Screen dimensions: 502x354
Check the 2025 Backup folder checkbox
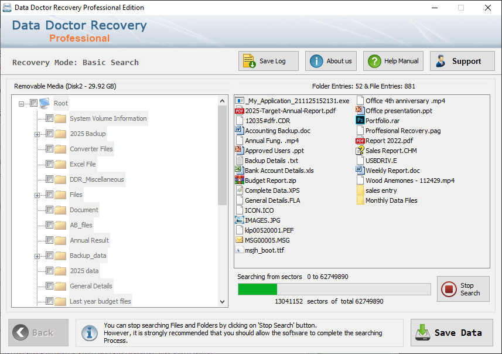(49, 133)
